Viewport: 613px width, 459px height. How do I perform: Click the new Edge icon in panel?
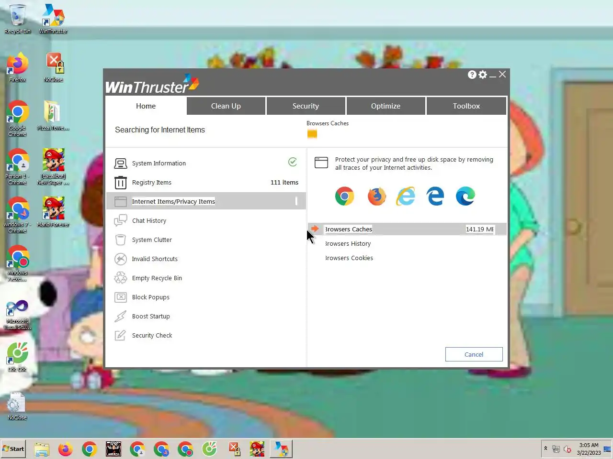[x=465, y=196]
